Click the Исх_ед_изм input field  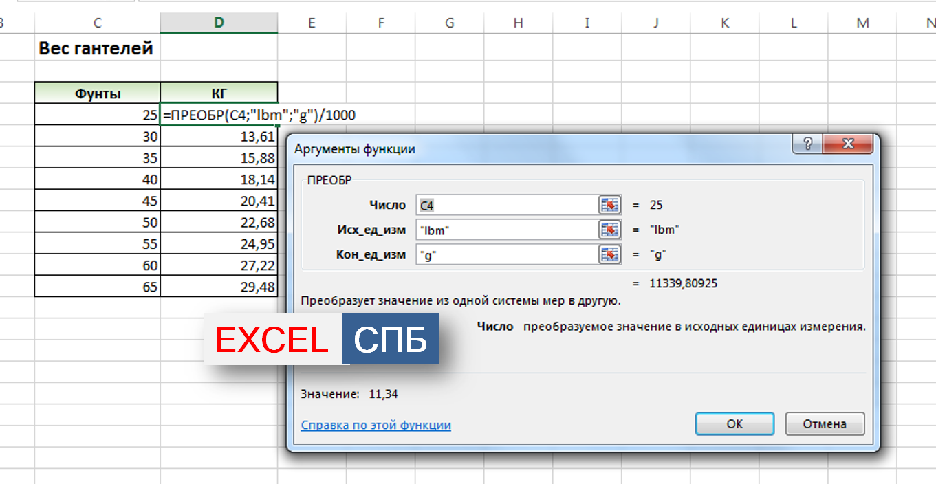tap(506, 230)
